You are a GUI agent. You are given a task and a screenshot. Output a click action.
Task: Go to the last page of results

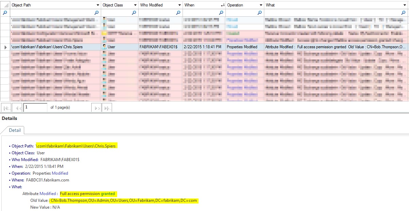108,108
